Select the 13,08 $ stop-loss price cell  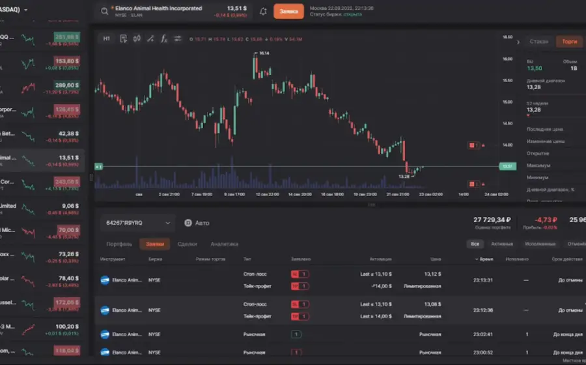pyautogui.click(x=432, y=304)
